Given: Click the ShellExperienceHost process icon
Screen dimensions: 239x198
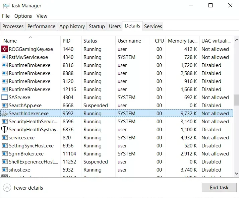Looking at the screenshot, I should pos(5,161).
